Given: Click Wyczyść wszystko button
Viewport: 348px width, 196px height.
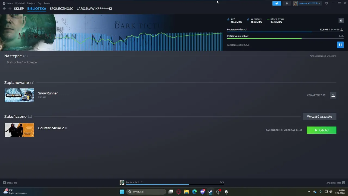Looking at the screenshot, I should coord(319,117).
